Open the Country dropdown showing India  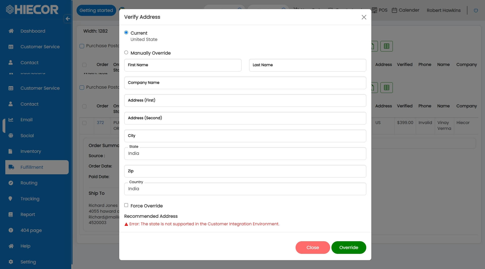click(x=245, y=189)
